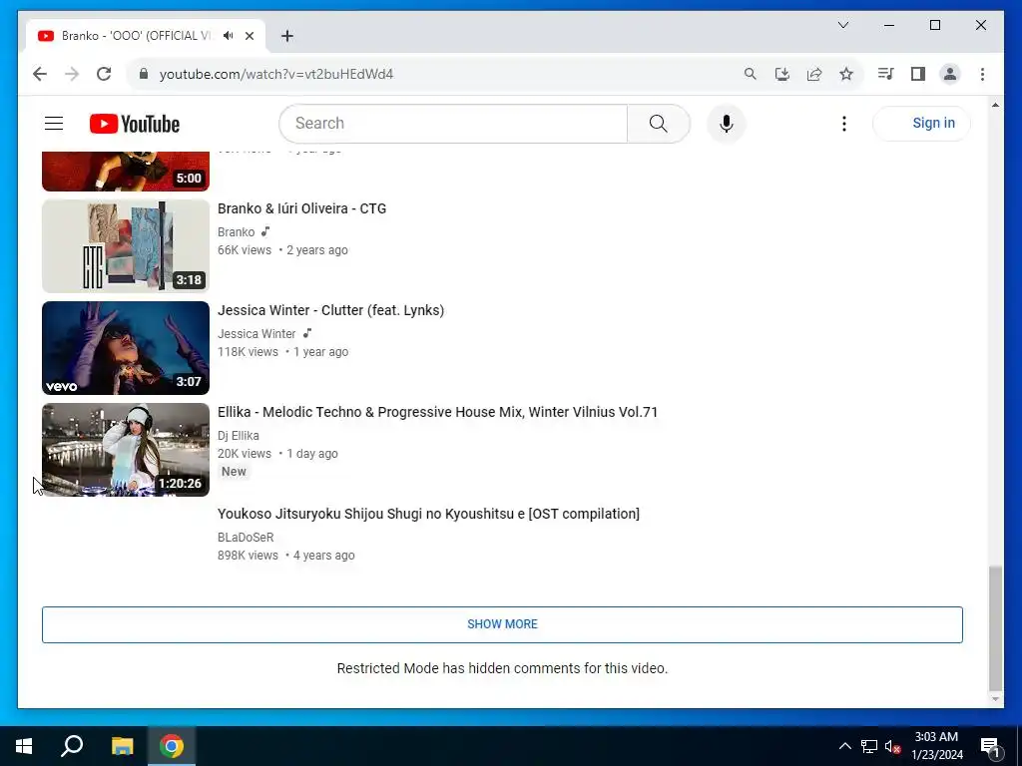Open the Chrome profile avatar
Image resolution: width=1022 pixels, height=766 pixels.
[950, 74]
